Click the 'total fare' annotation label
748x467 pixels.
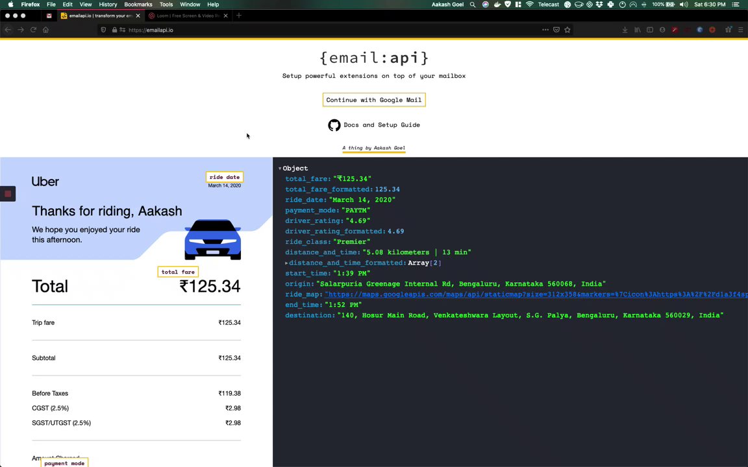(178, 272)
